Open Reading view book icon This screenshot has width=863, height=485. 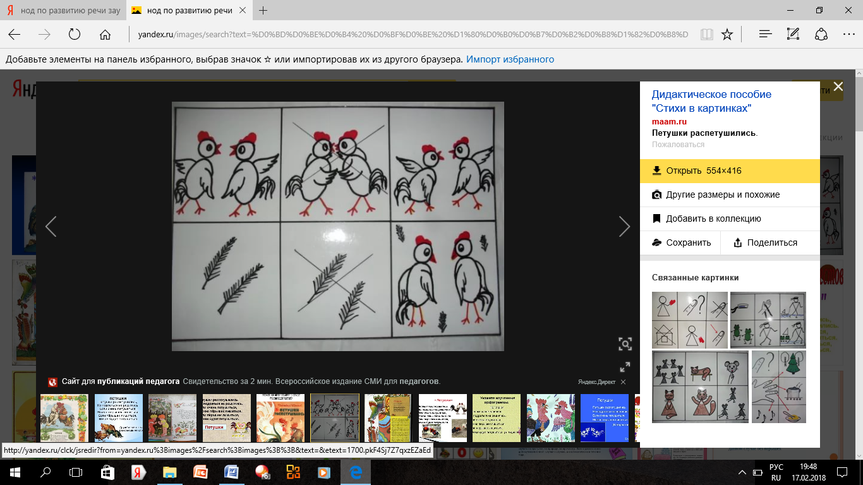pyautogui.click(x=706, y=34)
